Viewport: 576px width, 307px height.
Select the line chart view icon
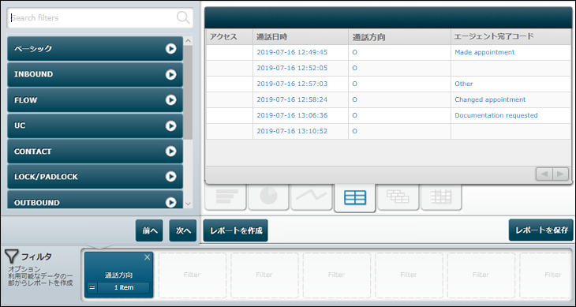(x=312, y=197)
